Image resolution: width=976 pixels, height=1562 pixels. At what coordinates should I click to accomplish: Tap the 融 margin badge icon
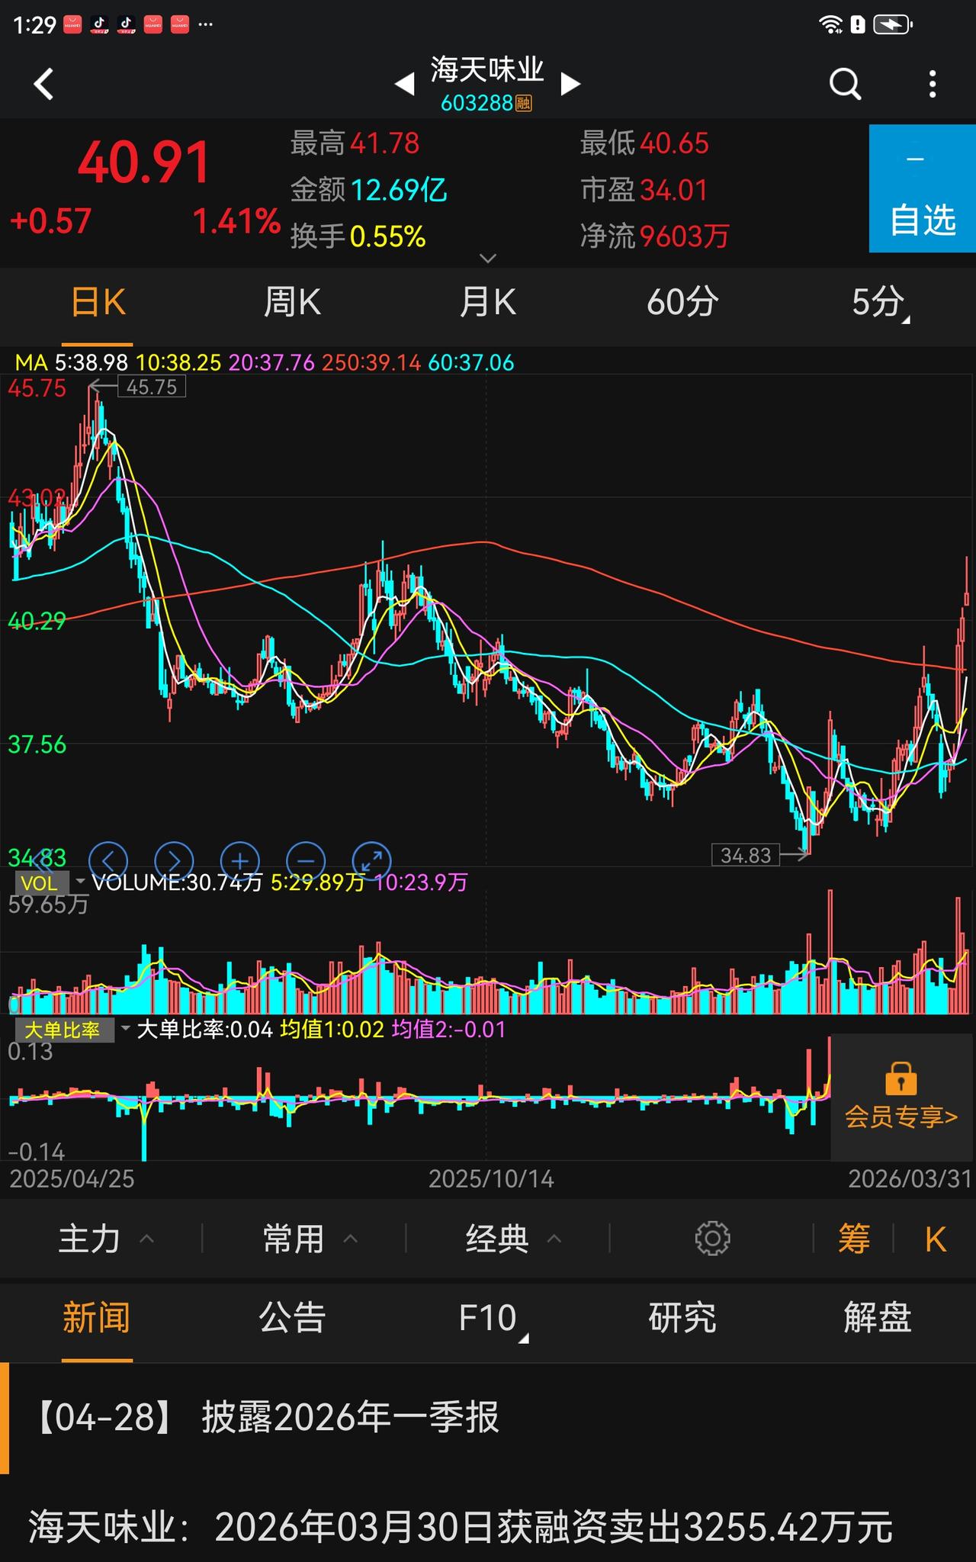pos(524,103)
